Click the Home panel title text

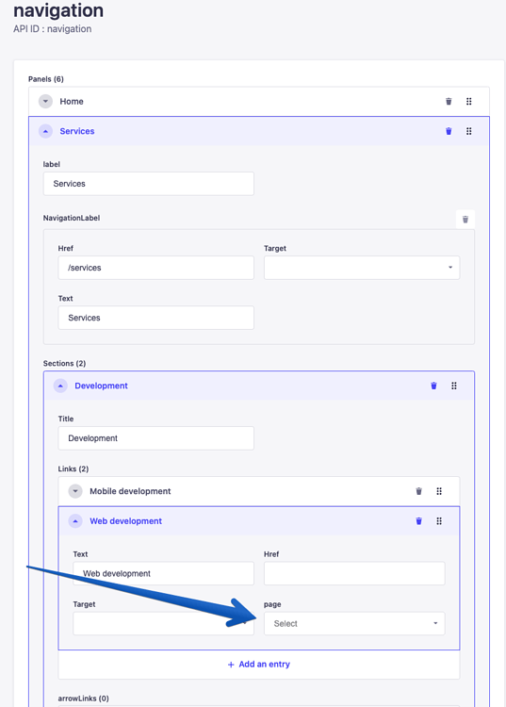tap(72, 102)
